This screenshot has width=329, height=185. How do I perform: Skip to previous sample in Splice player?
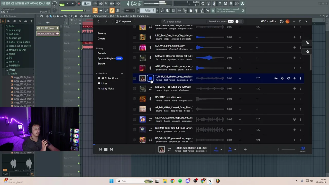click(x=100, y=149)
